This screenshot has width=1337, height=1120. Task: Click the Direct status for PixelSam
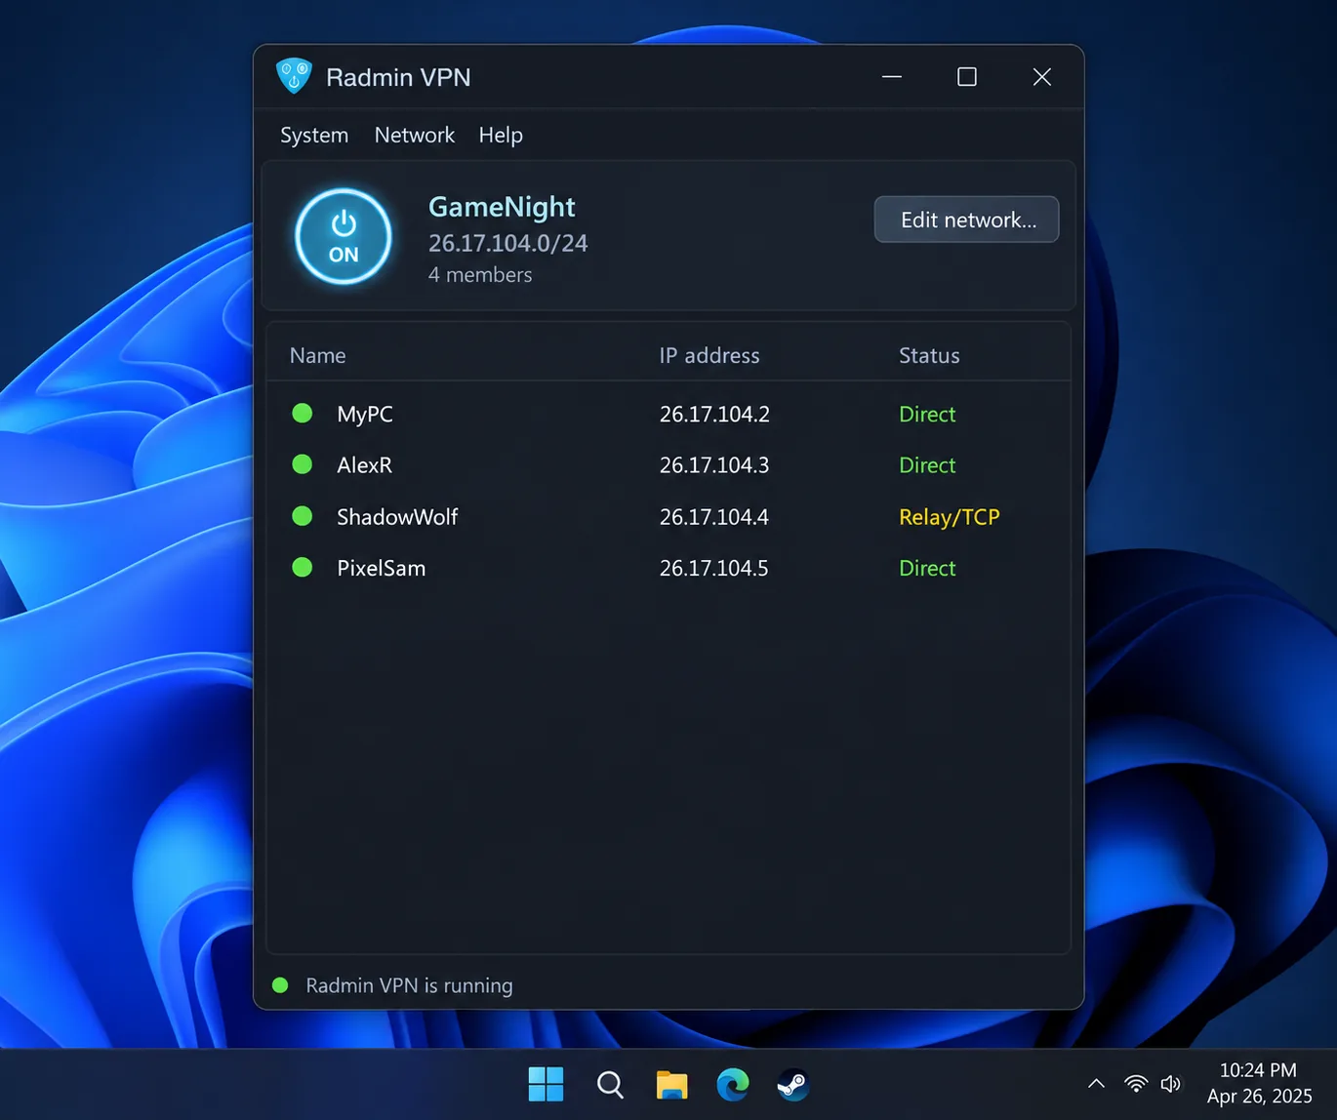(x=927, y=568)
